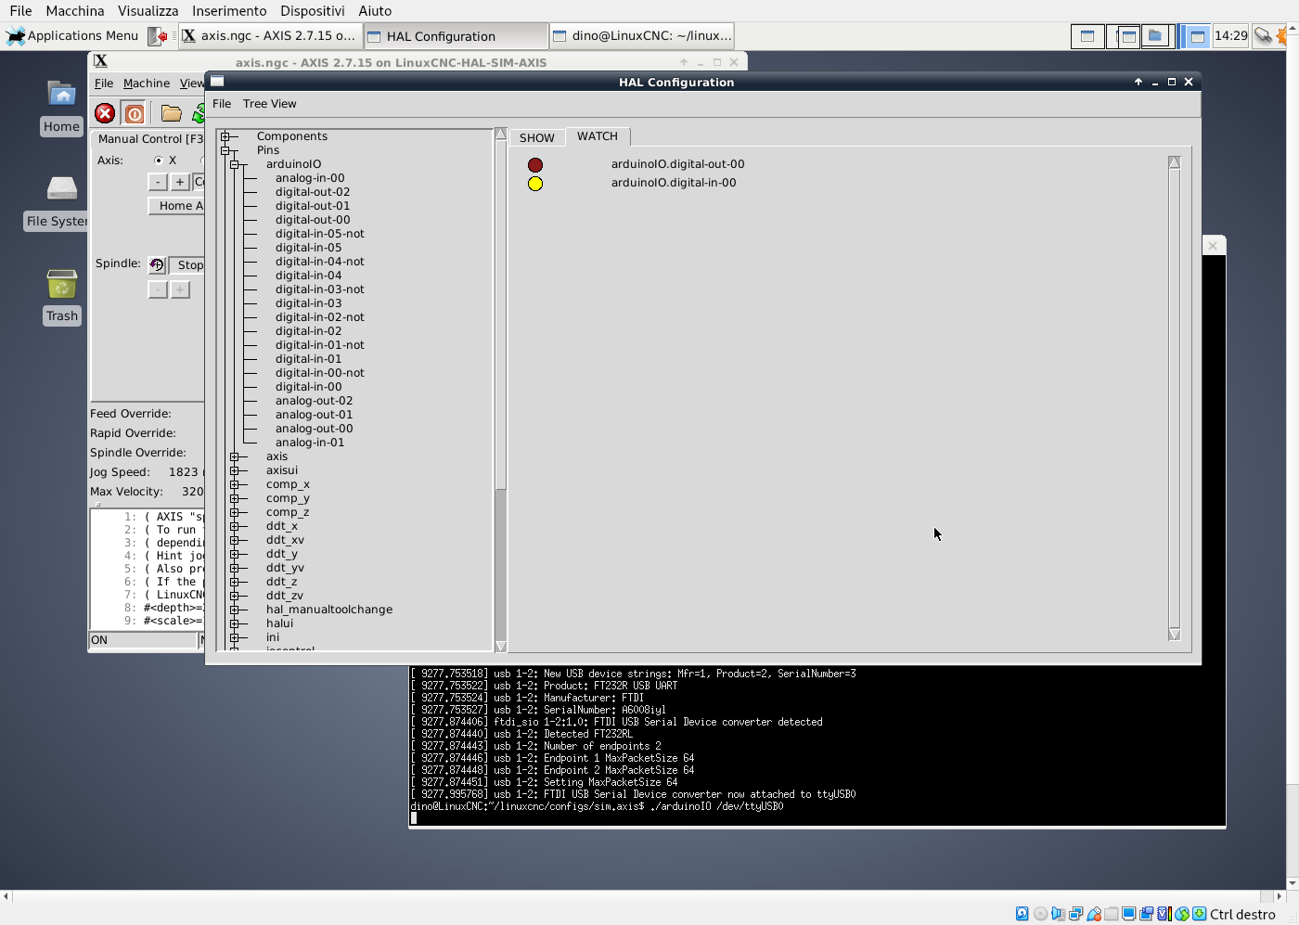Screen dimensions: 1299x925
Task: Switch to HAL Configuration taskbar button
Action: tap(455, 36)
